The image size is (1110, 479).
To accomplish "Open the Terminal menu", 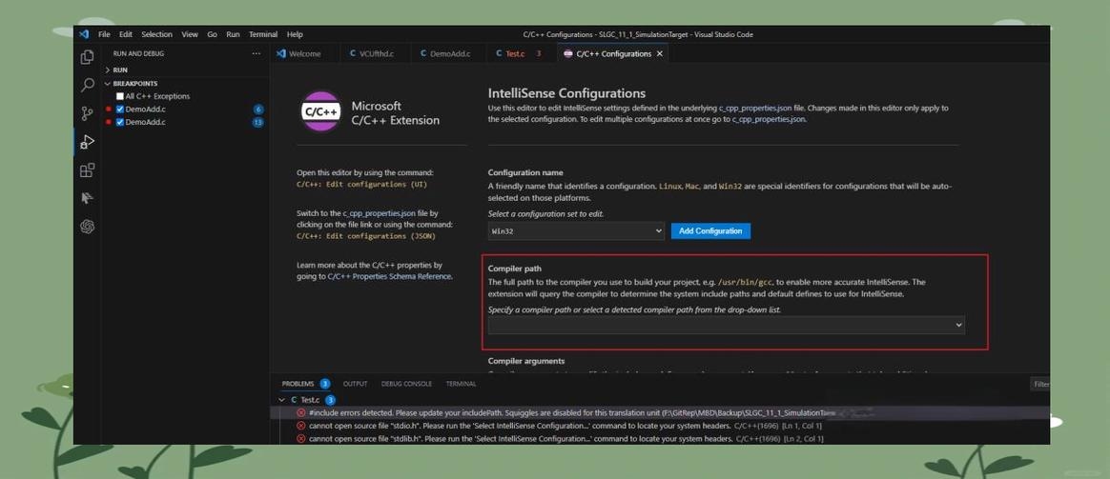I will (262, 34).
